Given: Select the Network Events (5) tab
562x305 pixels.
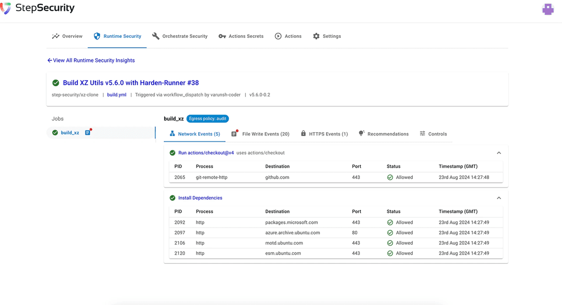Looking at the screenshot, I should pos(195,134).
